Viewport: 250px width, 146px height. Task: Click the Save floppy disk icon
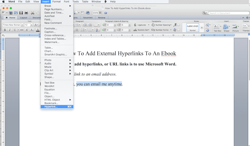click(22, 13)
